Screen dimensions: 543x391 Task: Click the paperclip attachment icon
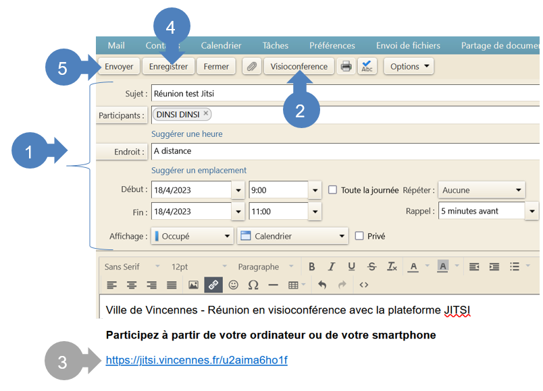click(251, 66)
